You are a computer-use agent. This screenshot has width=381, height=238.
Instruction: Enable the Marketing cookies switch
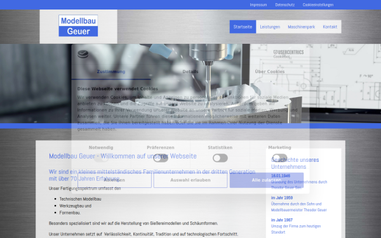click(x=279, y=158)
